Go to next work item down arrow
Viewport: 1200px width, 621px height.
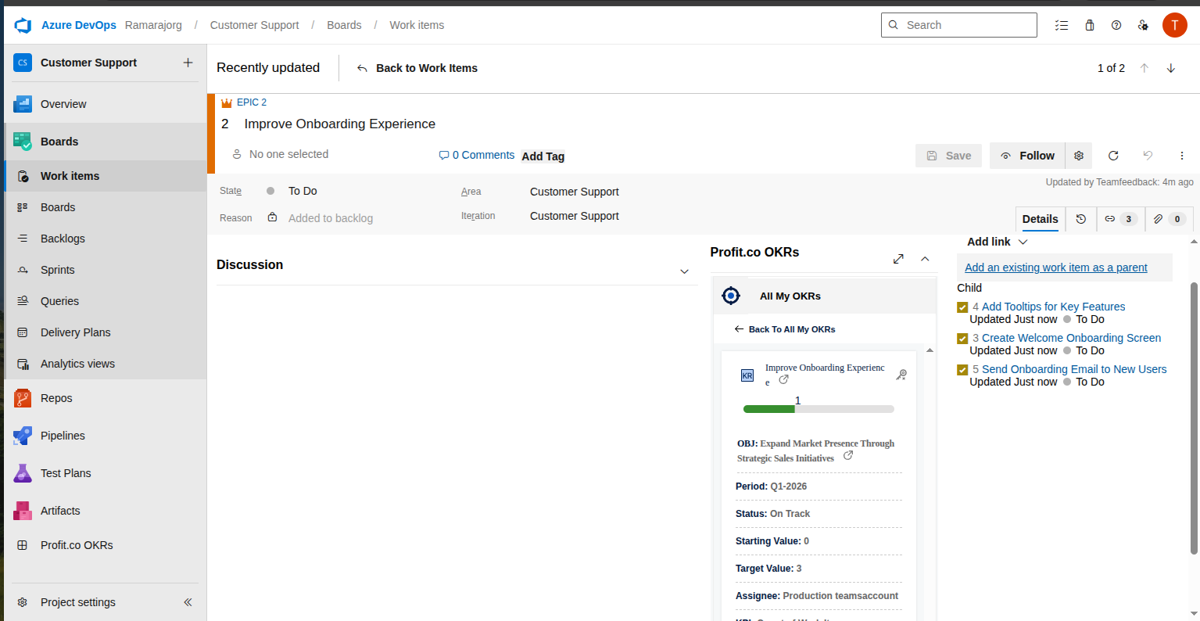1171,68
